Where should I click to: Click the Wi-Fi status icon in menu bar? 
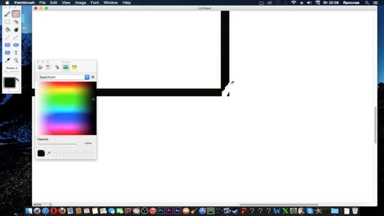point(293,2)
